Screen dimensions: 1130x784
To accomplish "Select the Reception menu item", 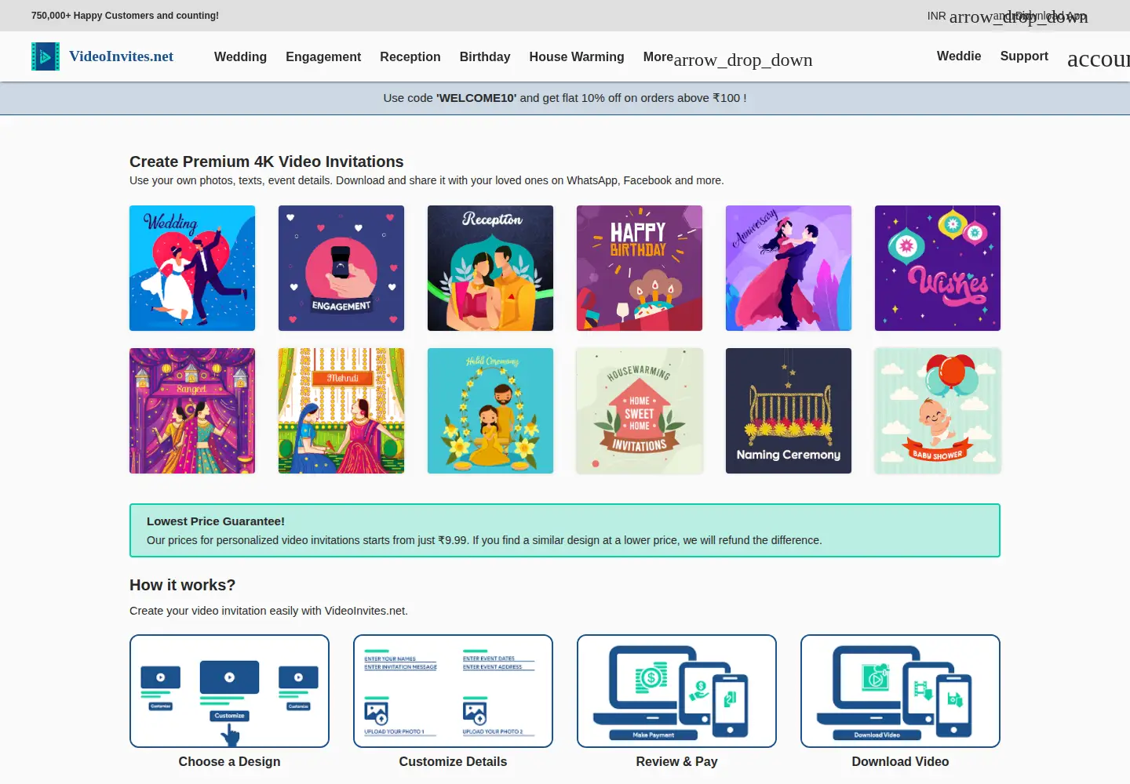I will click(410, 56).
